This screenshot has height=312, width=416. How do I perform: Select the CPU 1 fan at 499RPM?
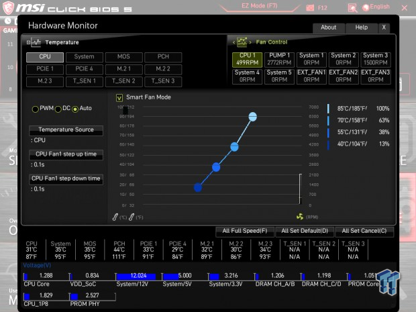point(248,60)
